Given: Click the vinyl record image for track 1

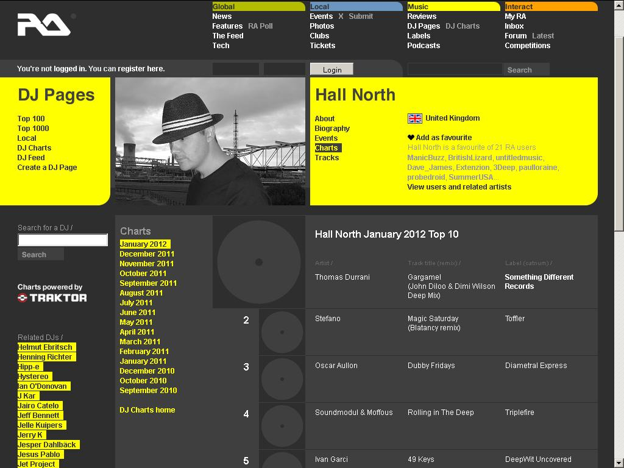Looking at the screenshot, I should (258, 262).
